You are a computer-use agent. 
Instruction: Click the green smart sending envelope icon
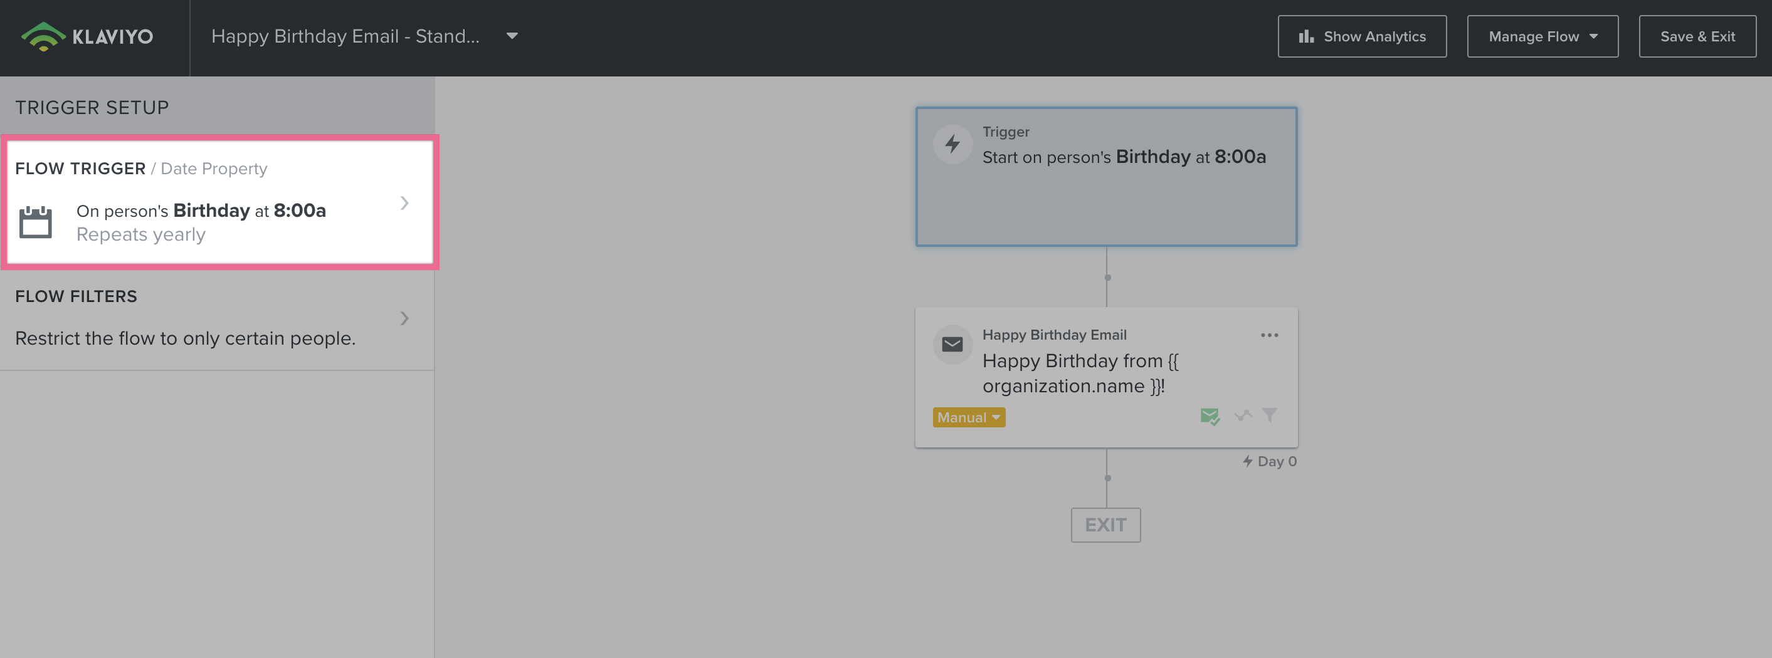click(1210, 416)
